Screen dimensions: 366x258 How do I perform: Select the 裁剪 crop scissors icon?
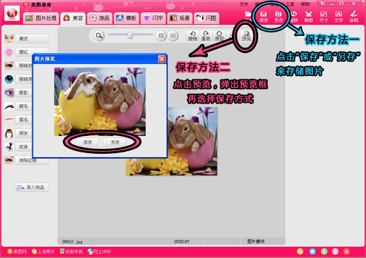pyautogui.click(x=309, y=17)
